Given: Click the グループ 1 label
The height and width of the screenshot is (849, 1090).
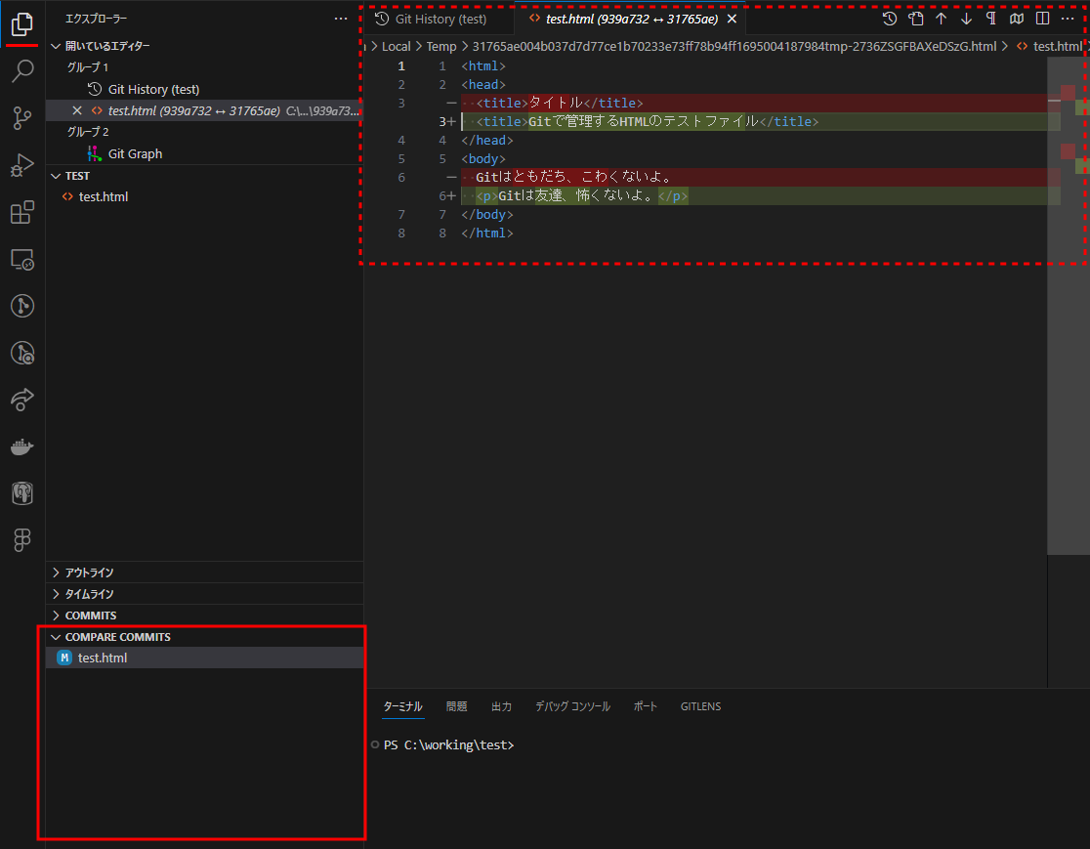Looking at the screenshot, I should (x=88, y=67).
